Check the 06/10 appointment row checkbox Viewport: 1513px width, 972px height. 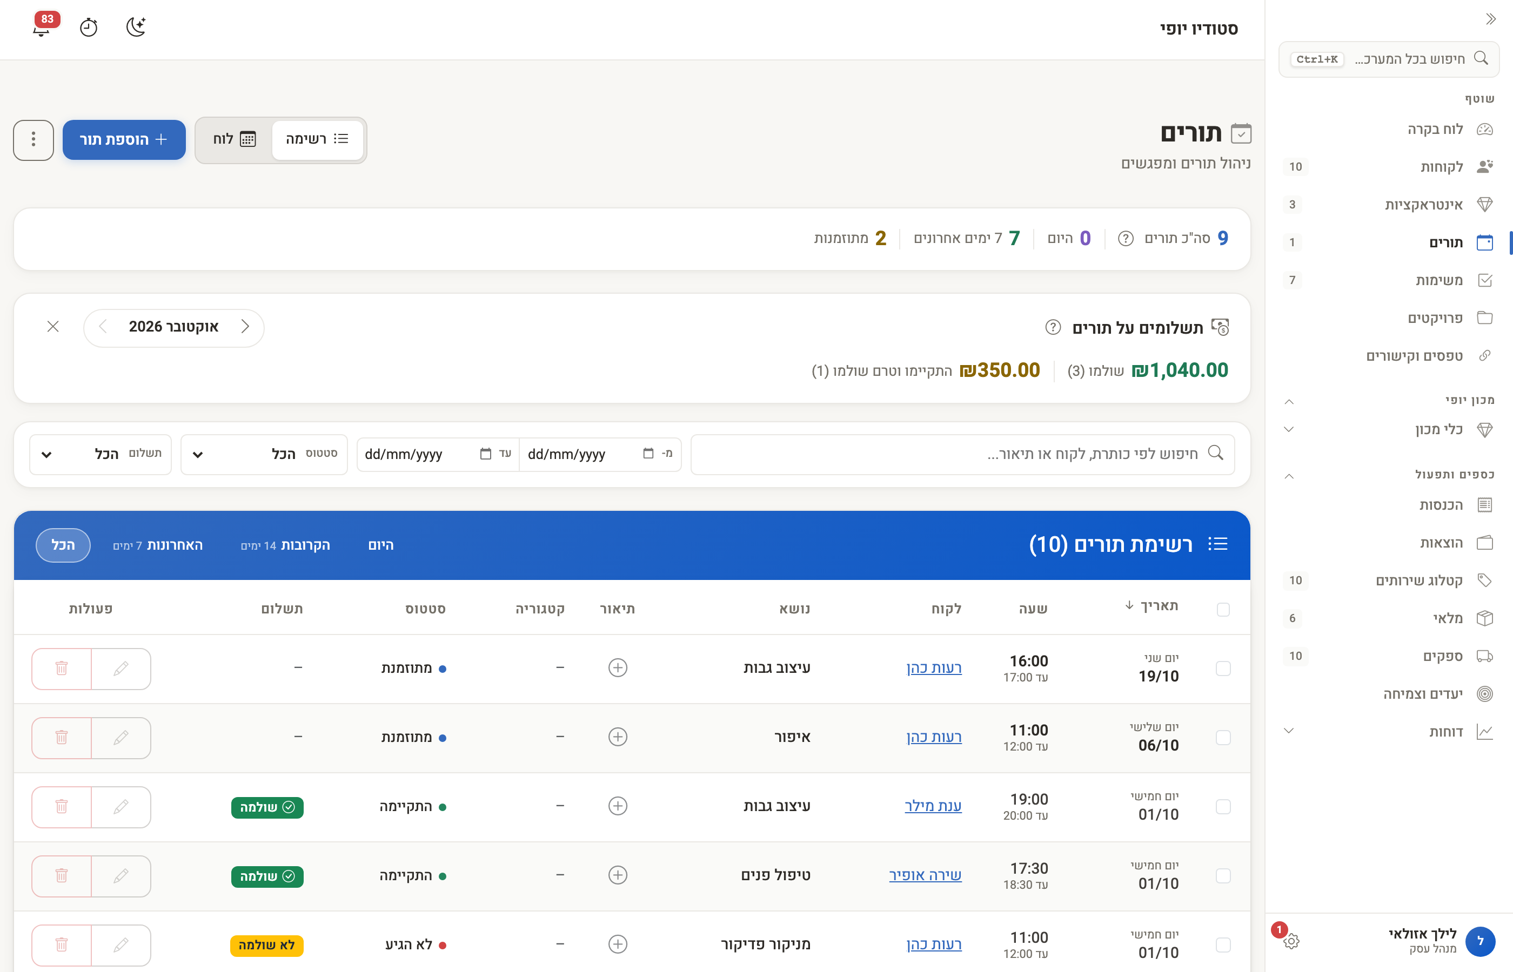tap(1223, 737)
